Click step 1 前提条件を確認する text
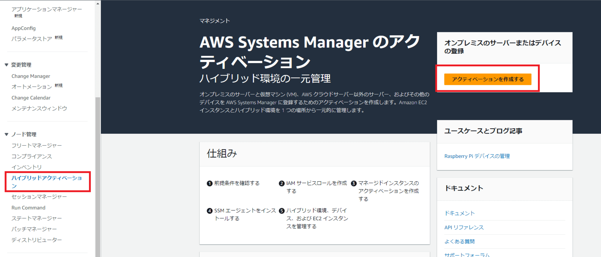Viewport: 601px width, 257px height. pyautogui.click(x=236, y=183)
